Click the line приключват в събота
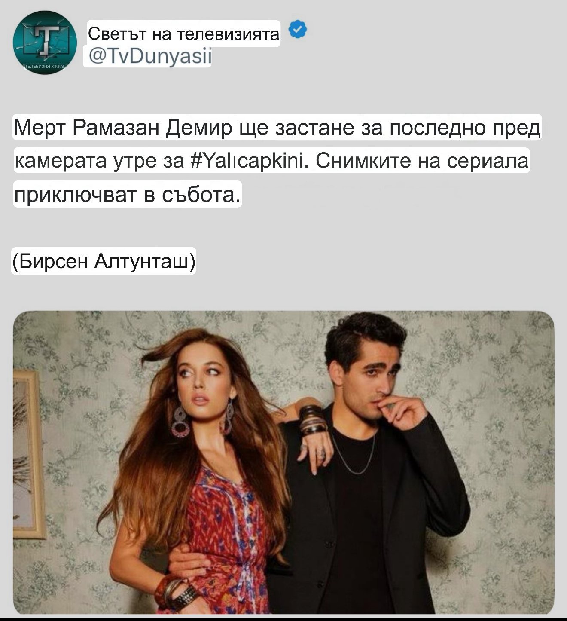567x621 pixels. point(128,195)
